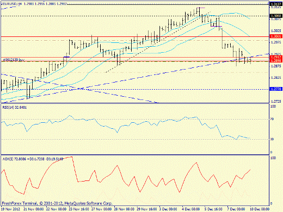Select the short blue marker above the buy label
Screen dimensions: 283x212
pyautogui.click(x=66, y=57)
